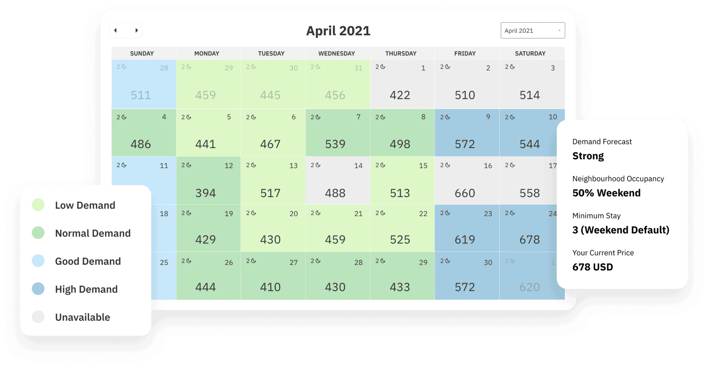Toggle the Unavailable legend filter
Screen dimensions: 708x366
click(82, 317)
